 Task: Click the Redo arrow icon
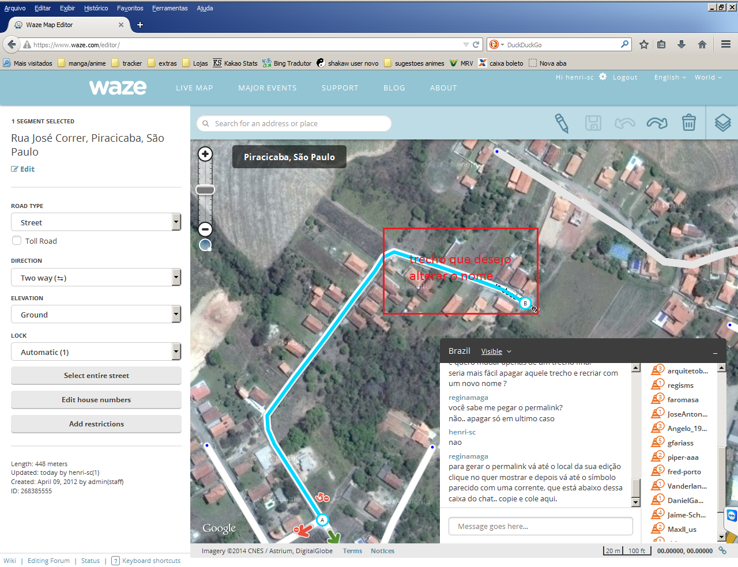[657, 123]
